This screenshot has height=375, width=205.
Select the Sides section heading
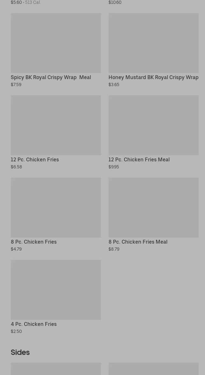(20, 353)
